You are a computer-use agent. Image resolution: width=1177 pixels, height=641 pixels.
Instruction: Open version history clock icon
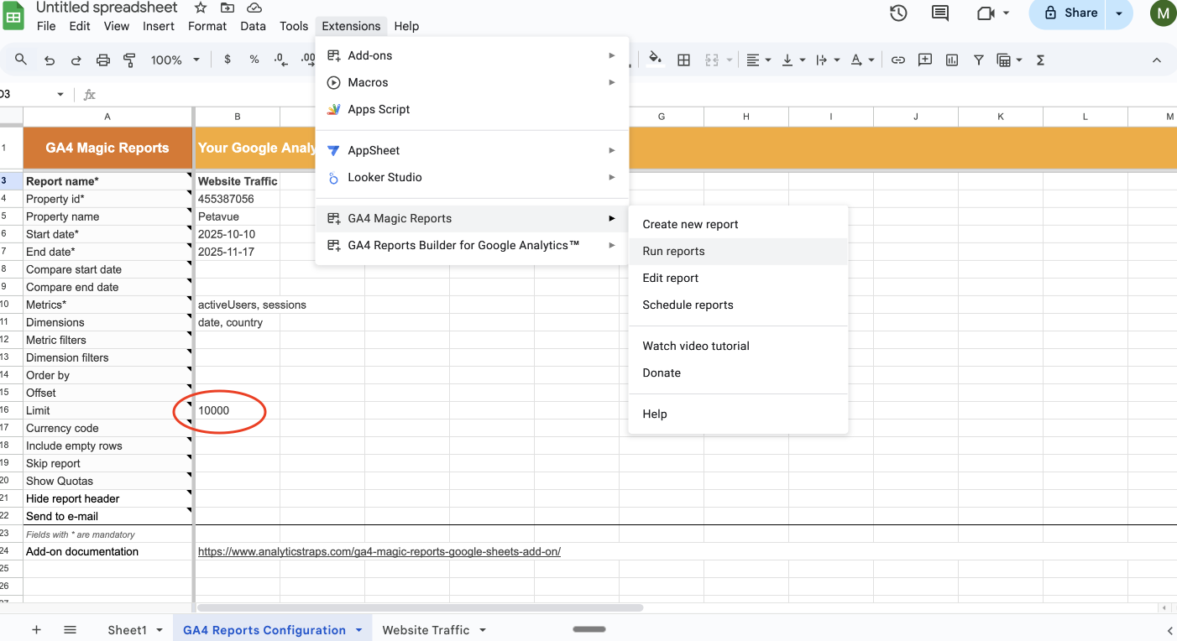pos(898,13)
